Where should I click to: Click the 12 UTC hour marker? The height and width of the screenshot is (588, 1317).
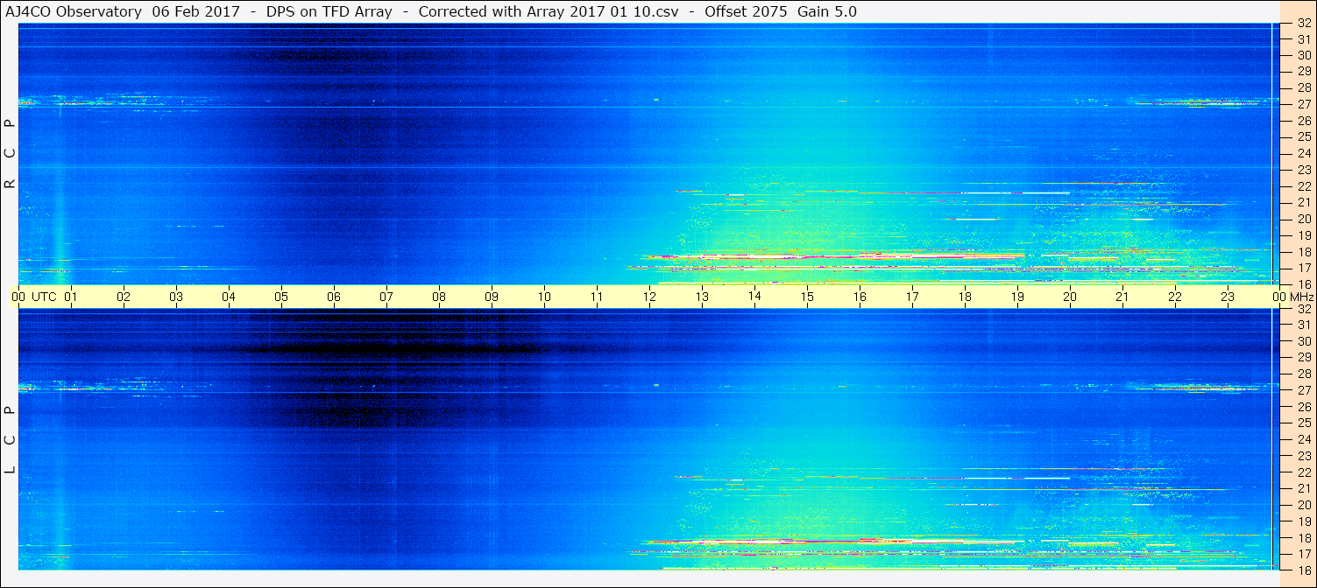pyautogui.click(x=649, y=297)
